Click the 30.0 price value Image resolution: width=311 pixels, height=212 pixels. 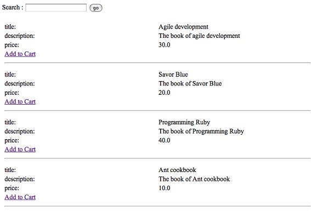(x=164, y=45)
